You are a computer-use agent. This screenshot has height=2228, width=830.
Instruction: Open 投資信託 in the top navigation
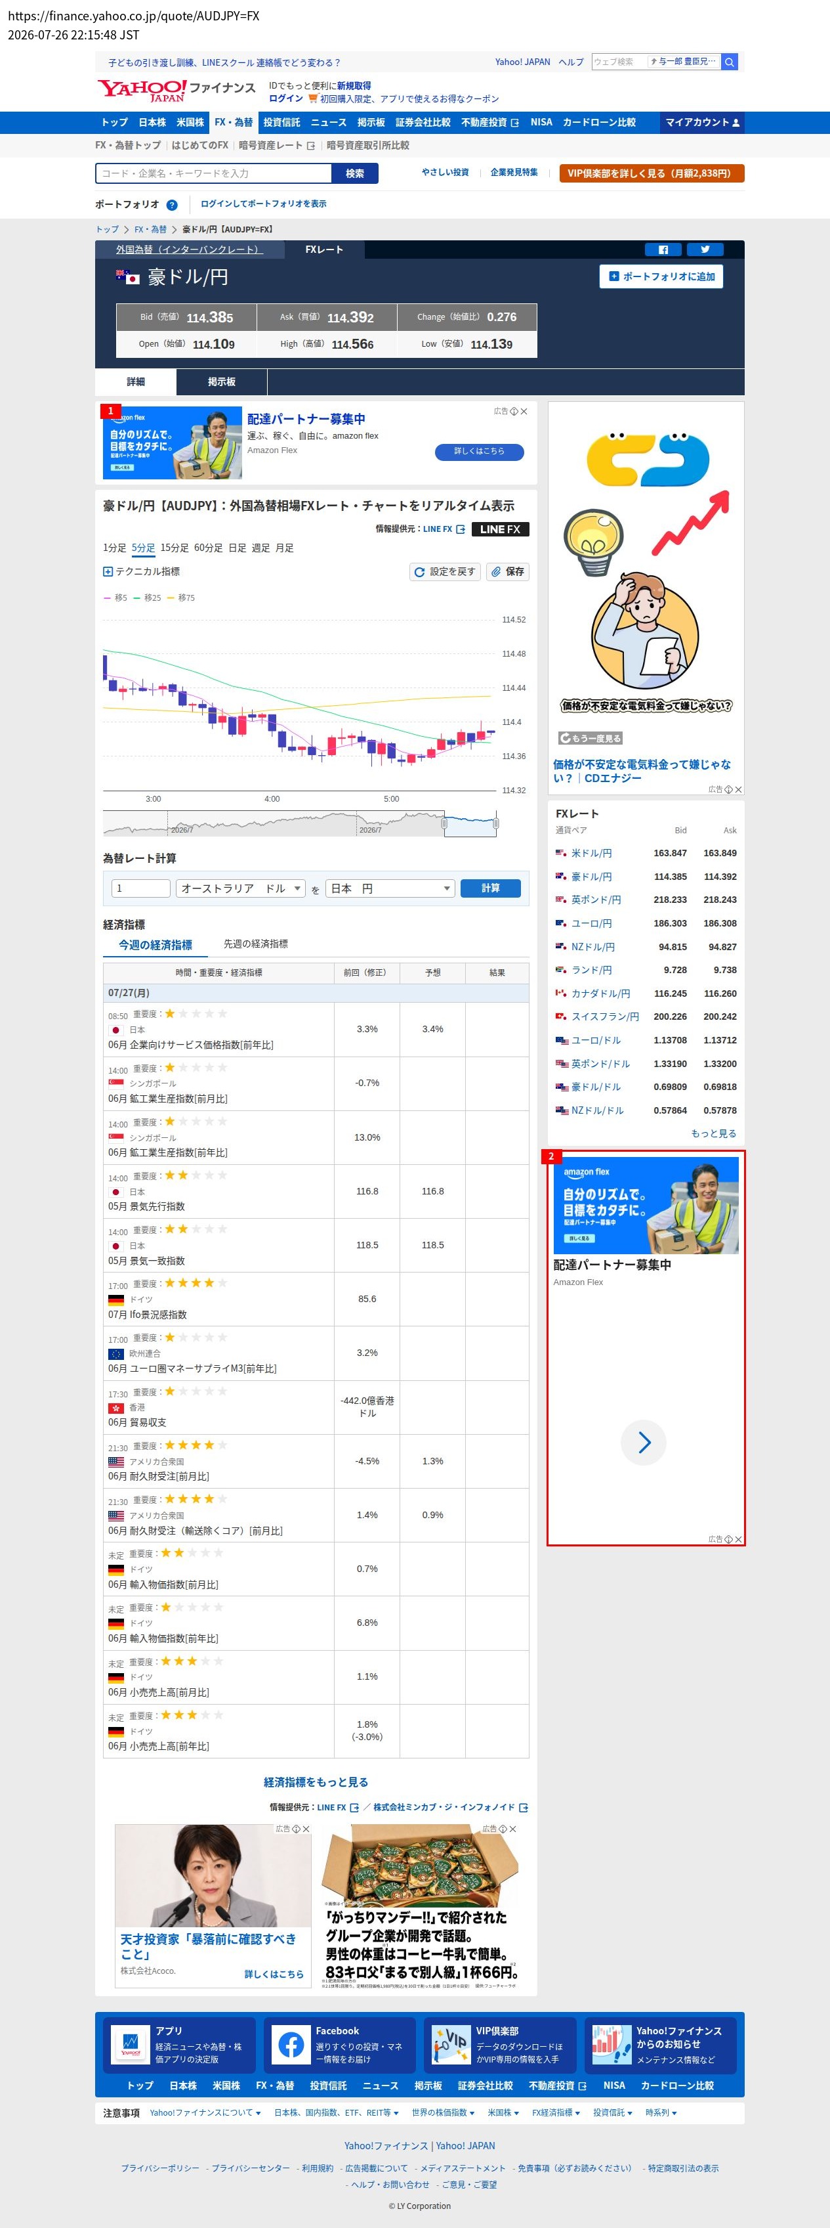coord(282,123)
